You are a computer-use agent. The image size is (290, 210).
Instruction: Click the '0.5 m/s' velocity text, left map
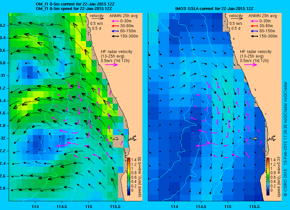pos(97,24)
